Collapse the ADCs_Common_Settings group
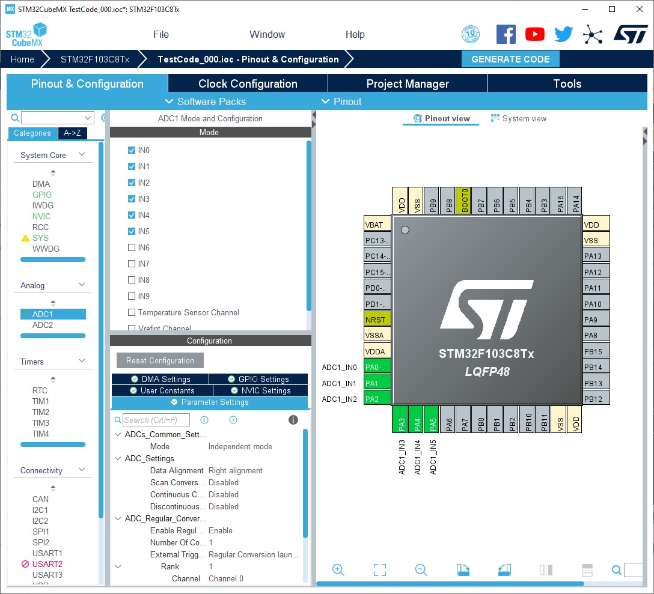Image resolution: width=654 pixels, height=594 pixels. (x=118, y=434)
